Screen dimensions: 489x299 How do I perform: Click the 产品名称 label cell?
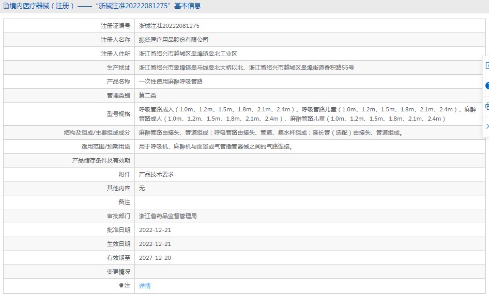(x=69, y=81)
